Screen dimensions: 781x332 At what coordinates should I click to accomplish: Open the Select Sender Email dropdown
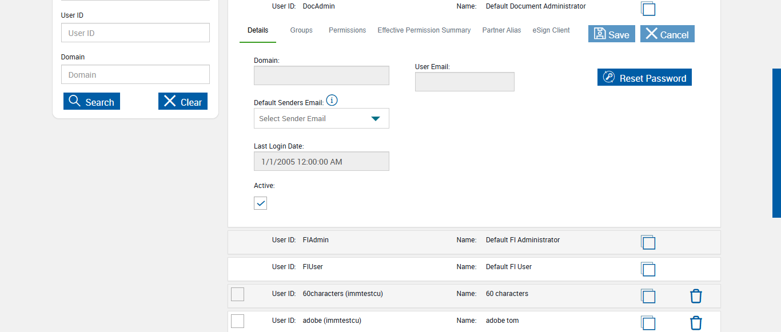point(321,118)
